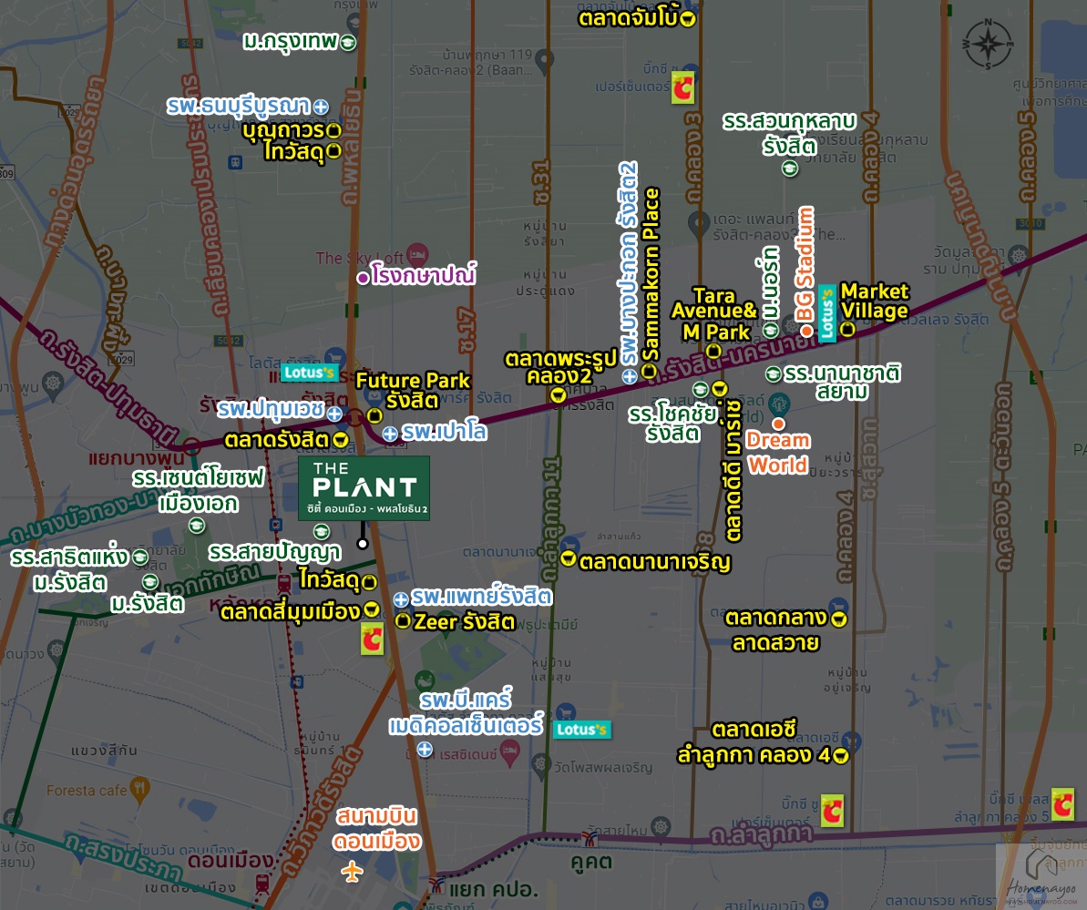Click the hospital cross beside รพ.เปาโล
This screenshot has height=910, width=1087.
[390, 434]
